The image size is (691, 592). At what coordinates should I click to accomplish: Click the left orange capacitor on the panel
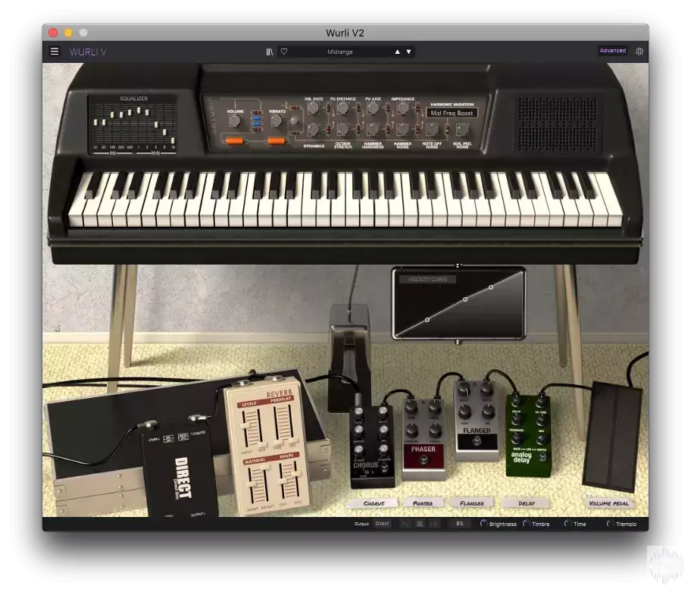pyautogui.click(x=234, y=141)
